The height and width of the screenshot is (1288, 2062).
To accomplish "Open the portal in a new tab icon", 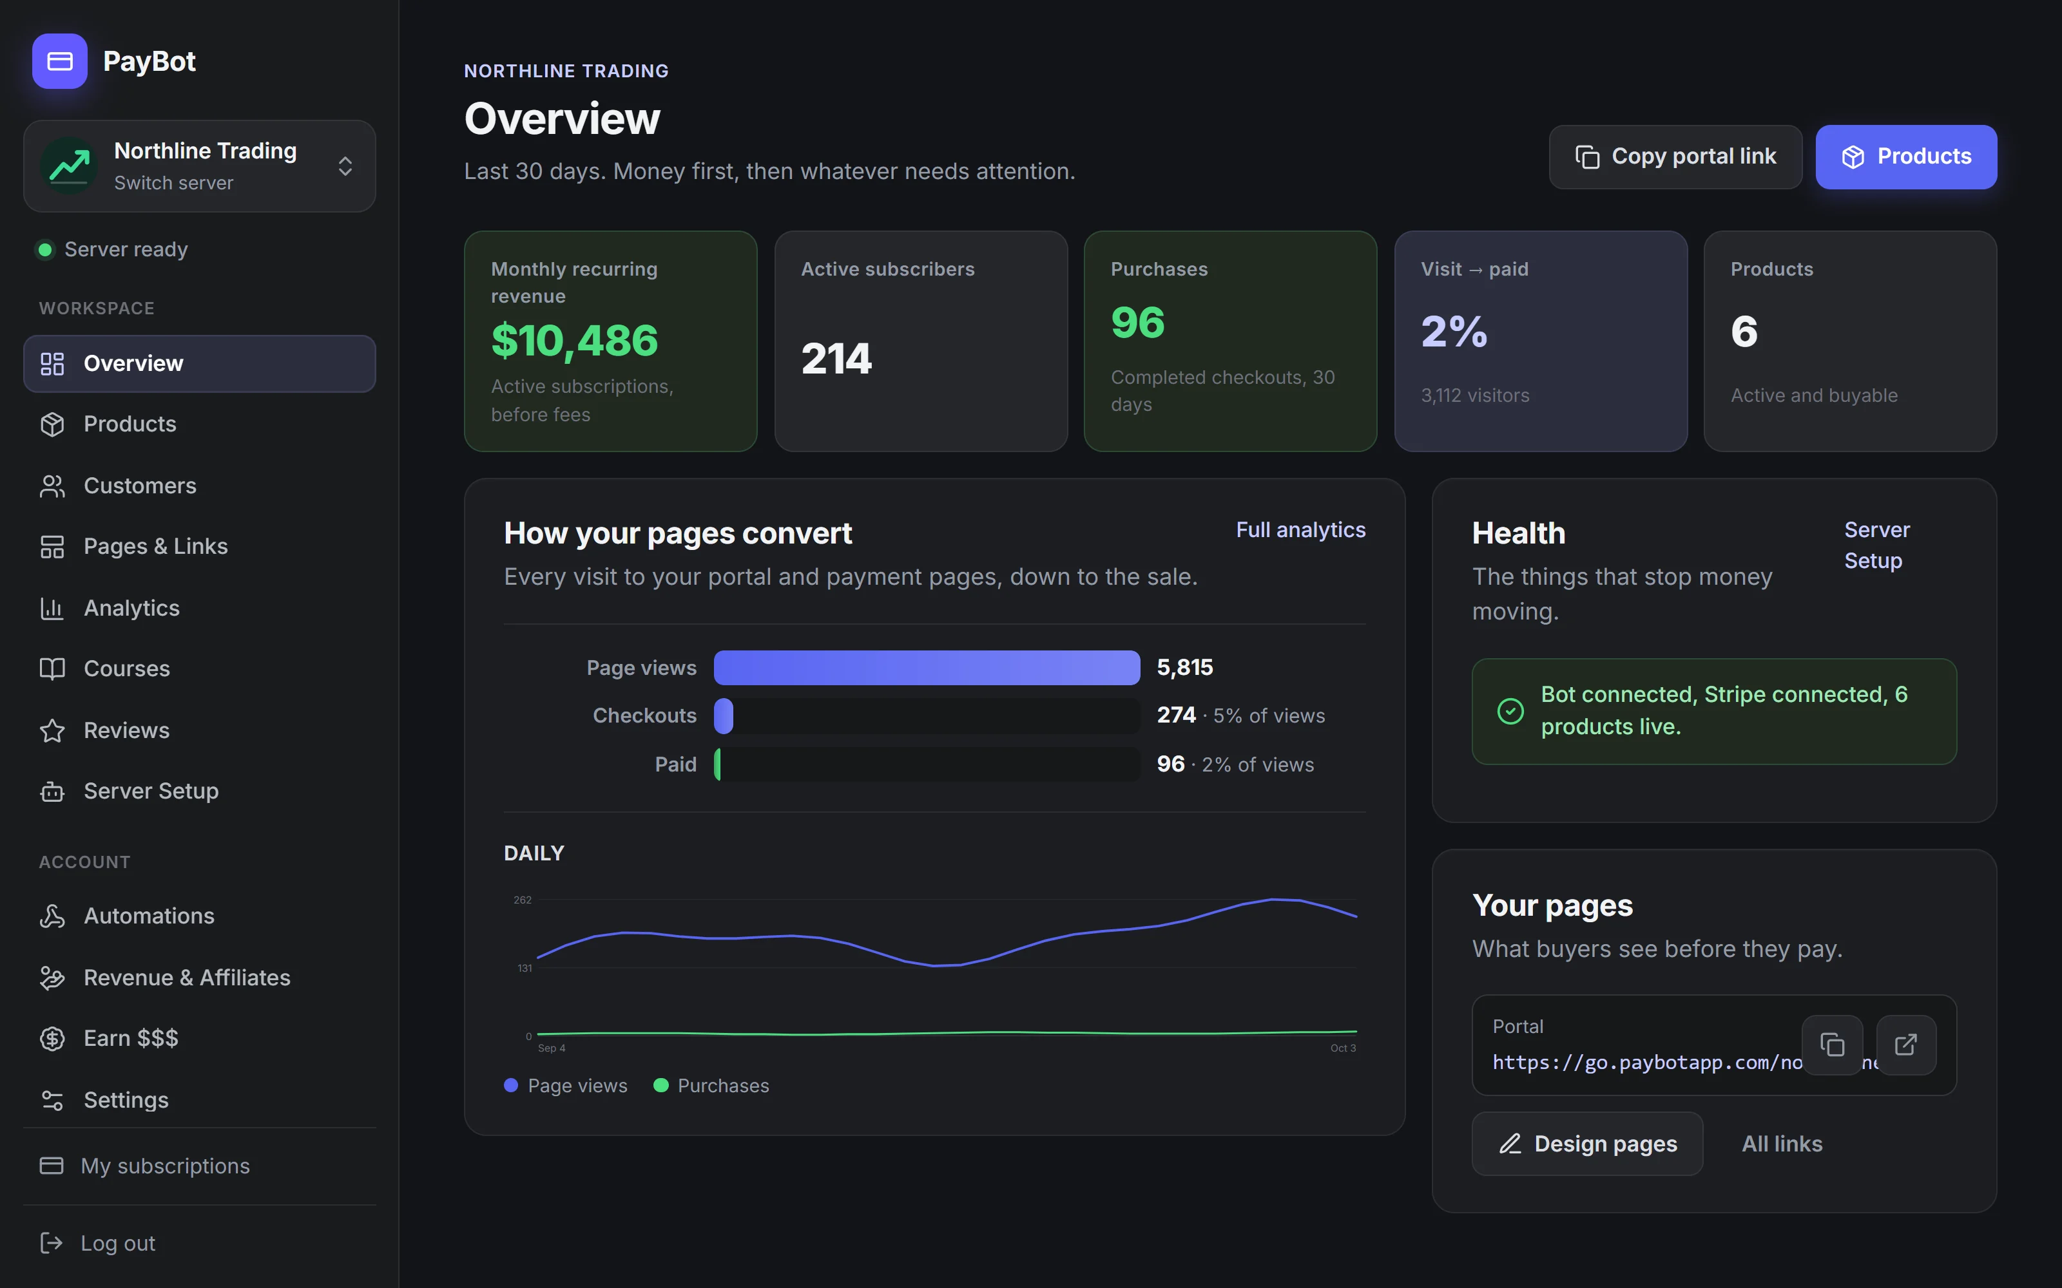I will point(1906,1045).
